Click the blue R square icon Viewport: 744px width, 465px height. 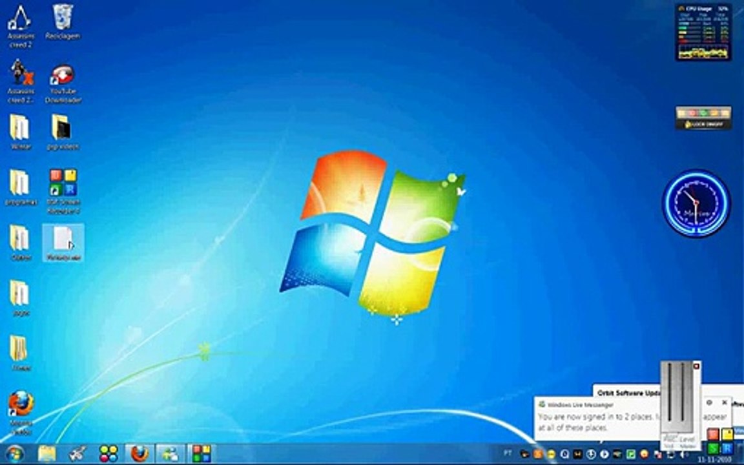727,448
